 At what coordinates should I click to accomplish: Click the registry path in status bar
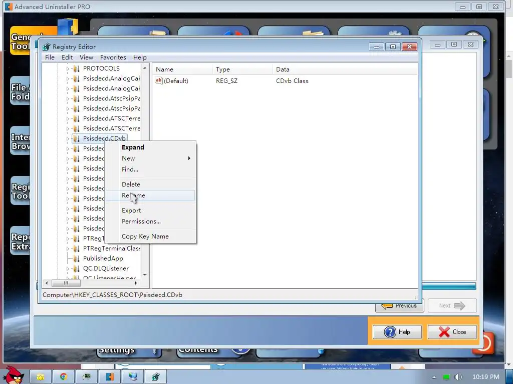pyautogui.click(x=112, y=295)
